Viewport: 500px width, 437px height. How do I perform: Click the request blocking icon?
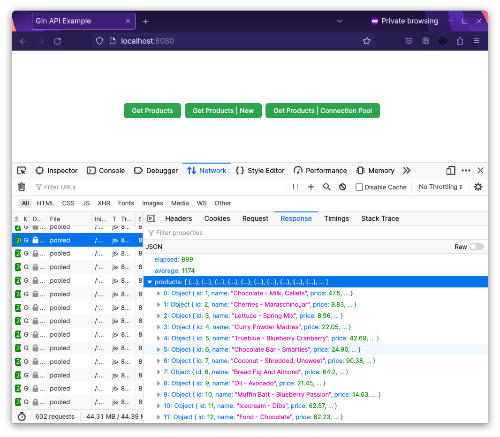coord(342,187)
